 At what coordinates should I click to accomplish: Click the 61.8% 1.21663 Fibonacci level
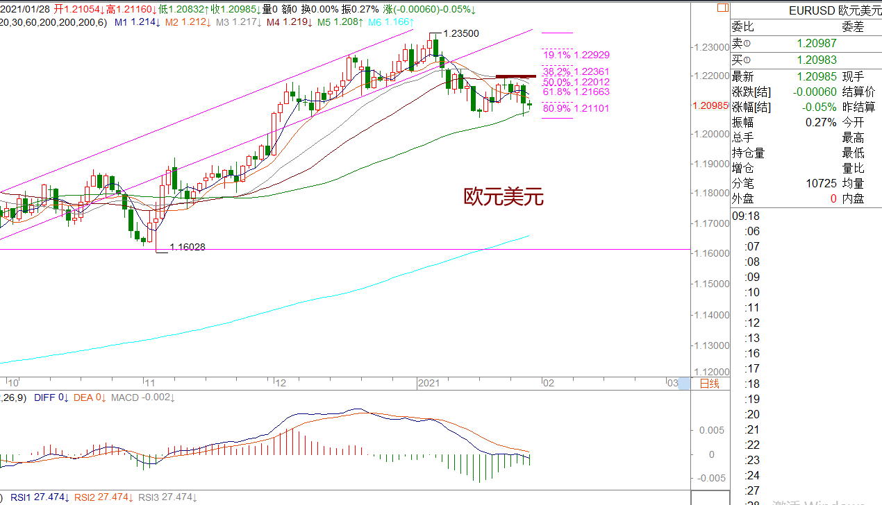pyautogui.click(x=576, y=92)
